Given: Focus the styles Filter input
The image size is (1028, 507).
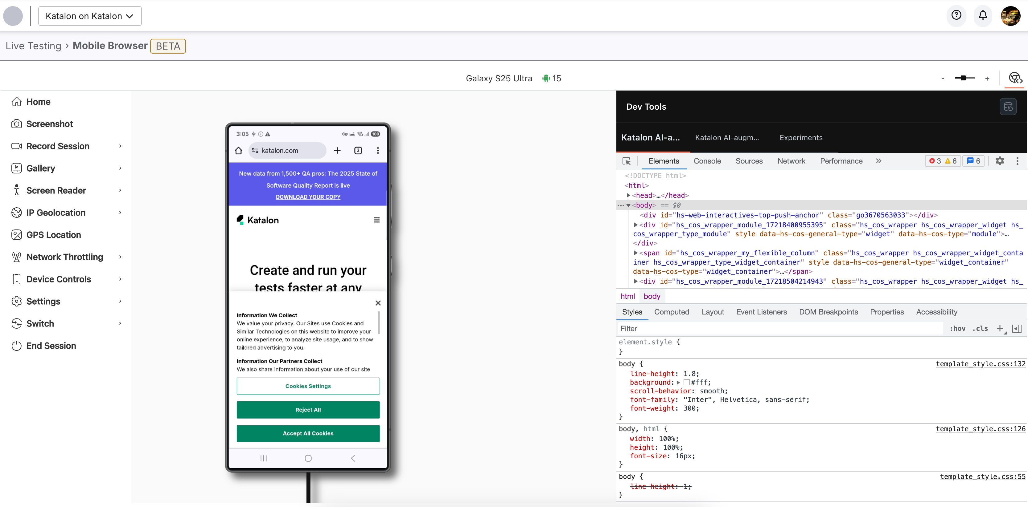Looking at the screenshot, I should (780, 328).
